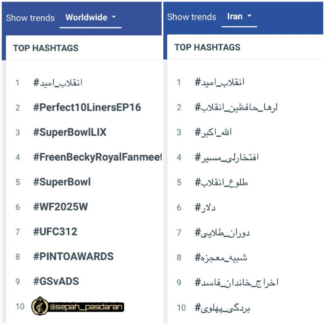
Task: Click the arrow beside Worldwide
Action: click(114, 17)
